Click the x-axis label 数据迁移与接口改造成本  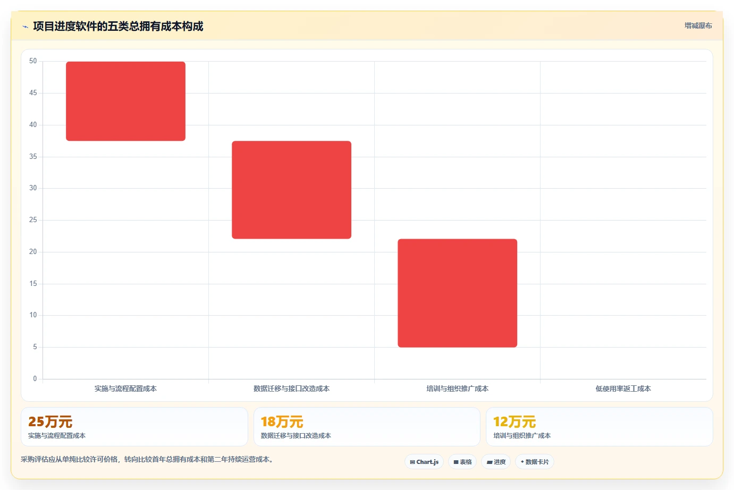point(291,388)
